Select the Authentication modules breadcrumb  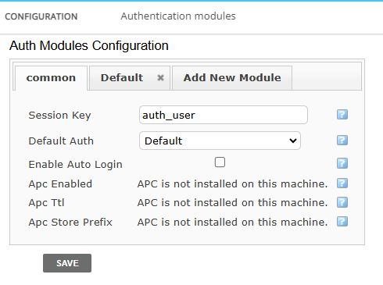(178, 16)
